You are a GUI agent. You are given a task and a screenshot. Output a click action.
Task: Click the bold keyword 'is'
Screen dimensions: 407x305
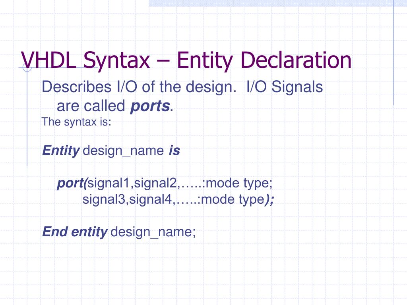coord(174,151)
